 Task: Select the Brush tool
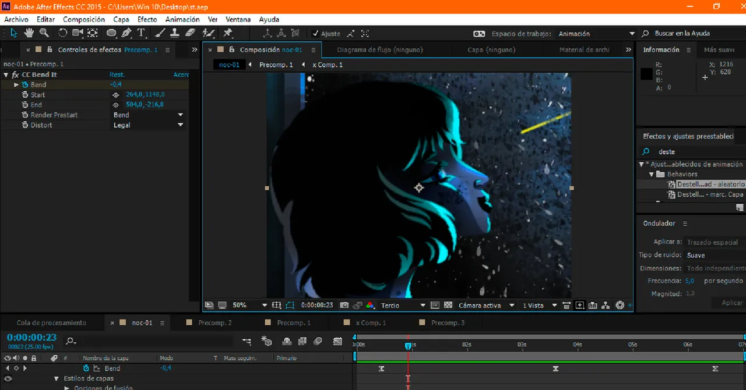coord(160,33)
